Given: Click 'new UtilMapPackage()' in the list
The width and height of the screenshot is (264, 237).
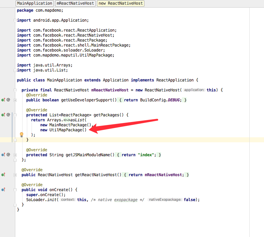Looking at the screenshot, I should pos(63,130).
